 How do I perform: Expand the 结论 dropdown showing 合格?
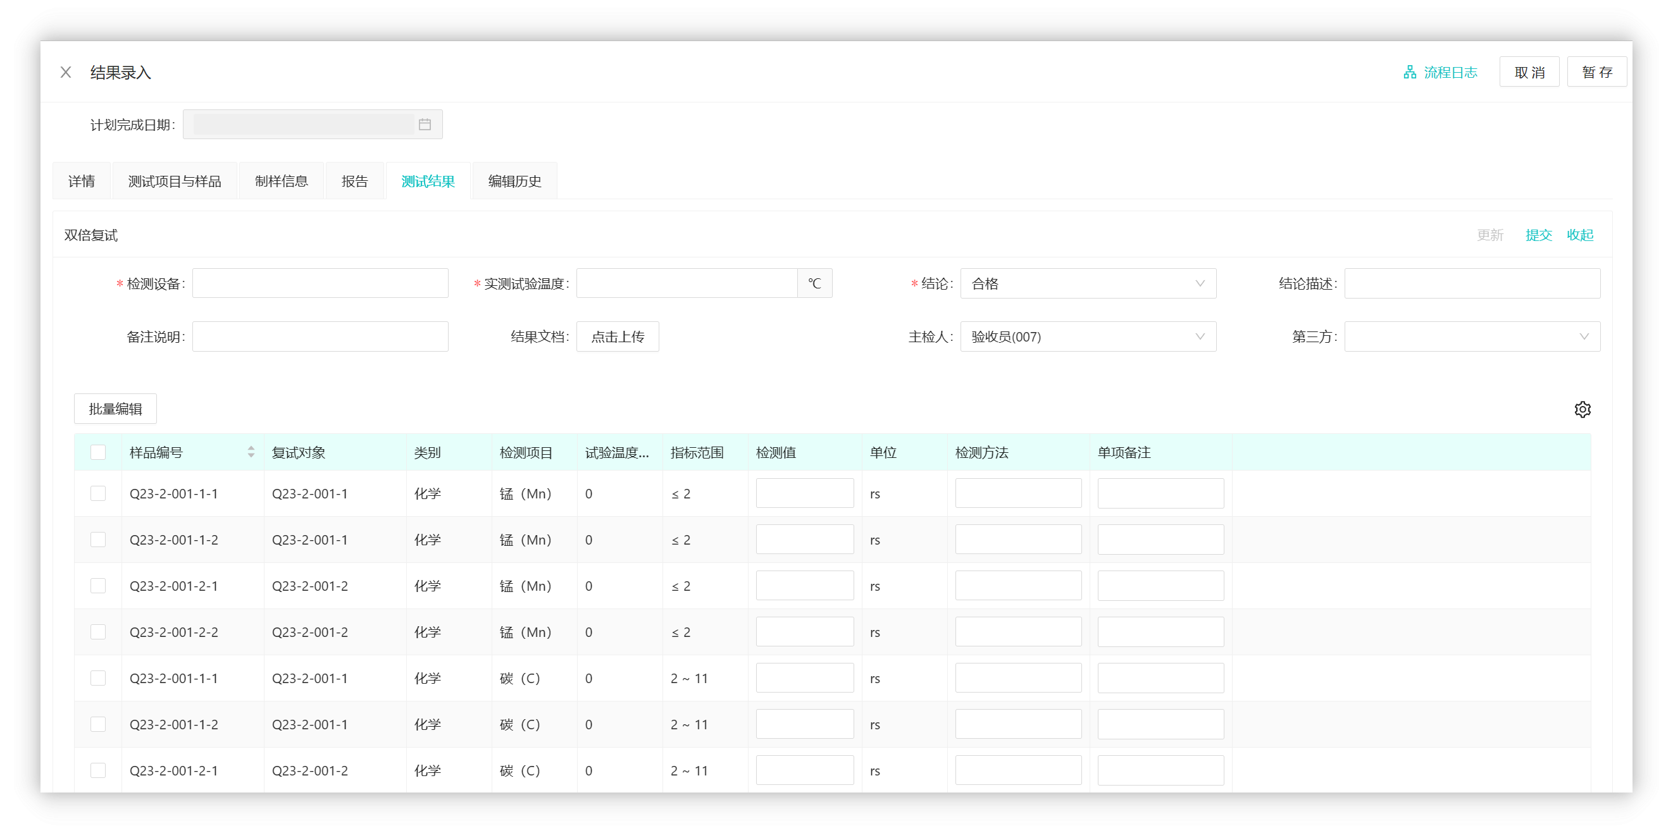pos(1087,284)
